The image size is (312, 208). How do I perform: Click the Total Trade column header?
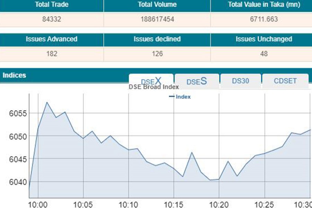pos(52,5)
